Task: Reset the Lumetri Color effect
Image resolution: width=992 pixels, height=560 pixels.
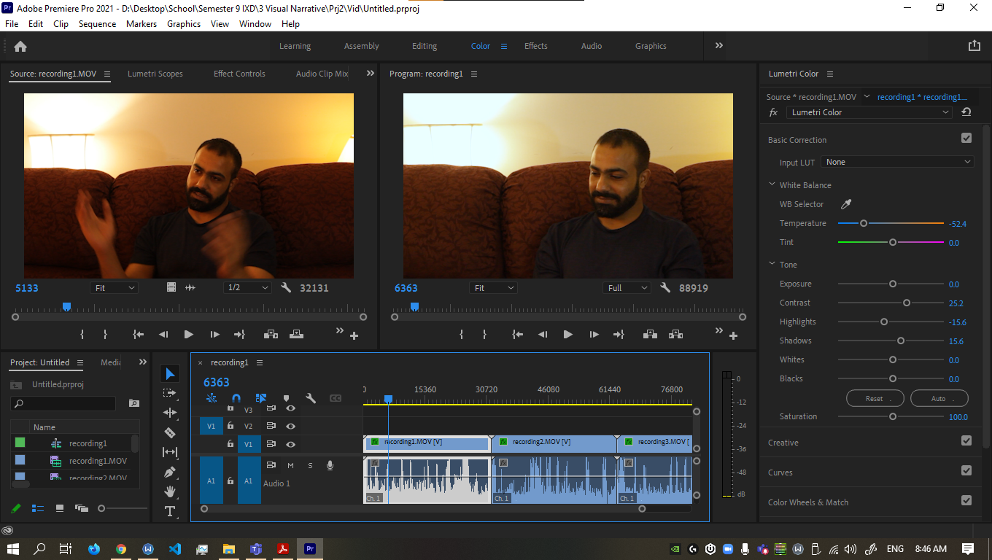Action: point(966,112)
